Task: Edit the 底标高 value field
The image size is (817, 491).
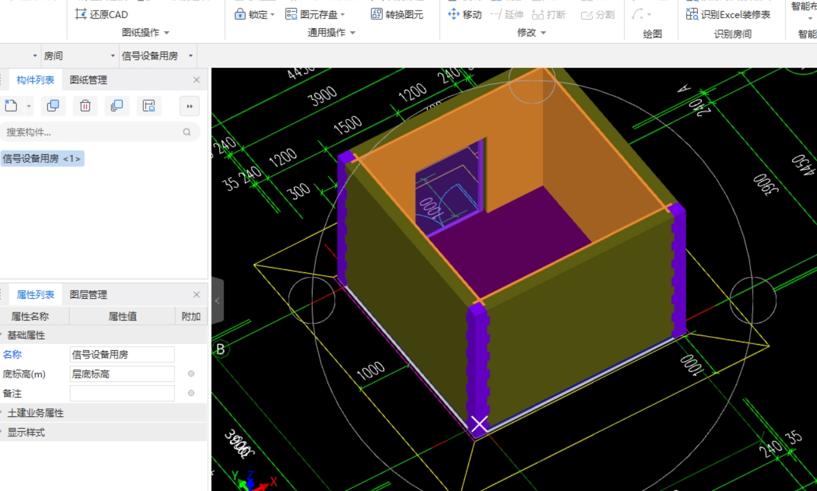Action: [122, 374]
